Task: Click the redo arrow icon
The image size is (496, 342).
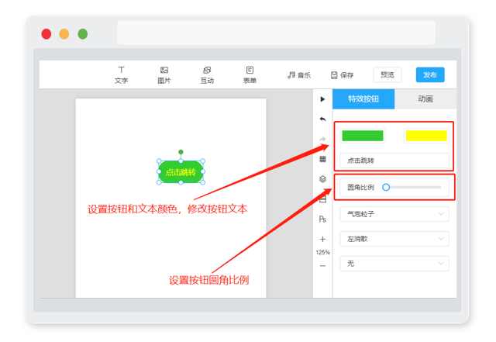Action: pos(322,139)
